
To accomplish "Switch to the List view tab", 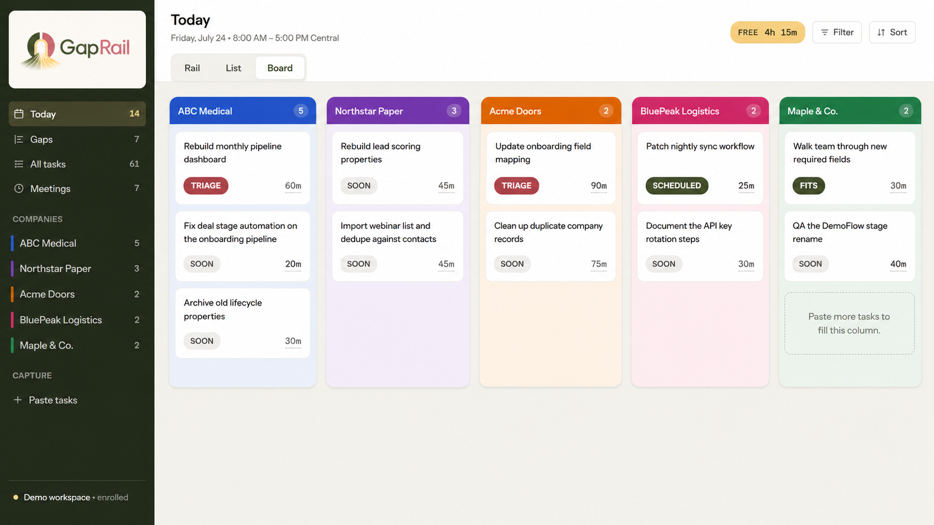I will pyautogui.click(x=233, y=68).
